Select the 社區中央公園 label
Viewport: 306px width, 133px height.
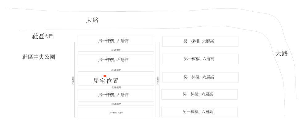pyautogui.click(x=39, y=57)
